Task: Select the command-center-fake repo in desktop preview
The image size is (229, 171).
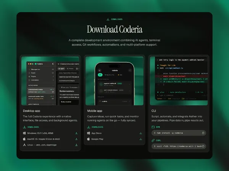Action: pos(41,97)
